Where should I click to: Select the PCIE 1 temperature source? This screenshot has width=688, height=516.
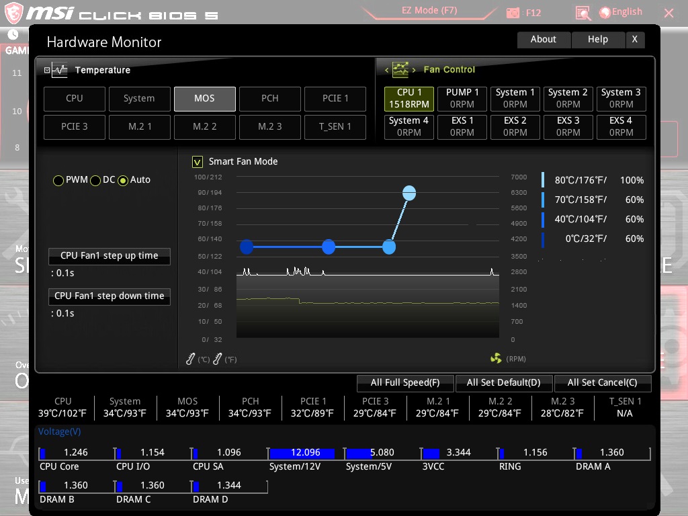coord(335,99)
